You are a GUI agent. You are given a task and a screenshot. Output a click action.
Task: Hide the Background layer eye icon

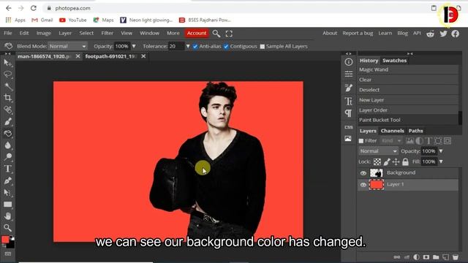tap(363, 173)
